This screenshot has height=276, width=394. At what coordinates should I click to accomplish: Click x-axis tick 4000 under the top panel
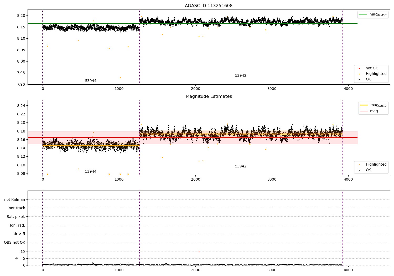(348, 89)
